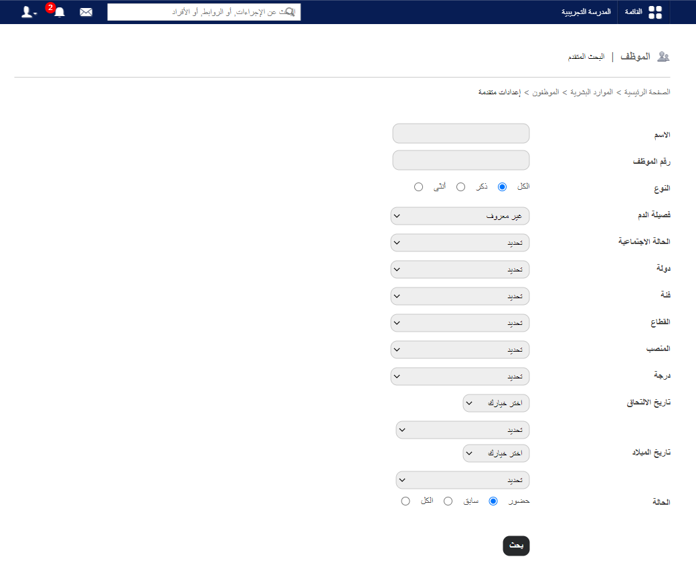Click the top global search box
Viewport: 696px width, 581px height.
(x=203, y=12)
